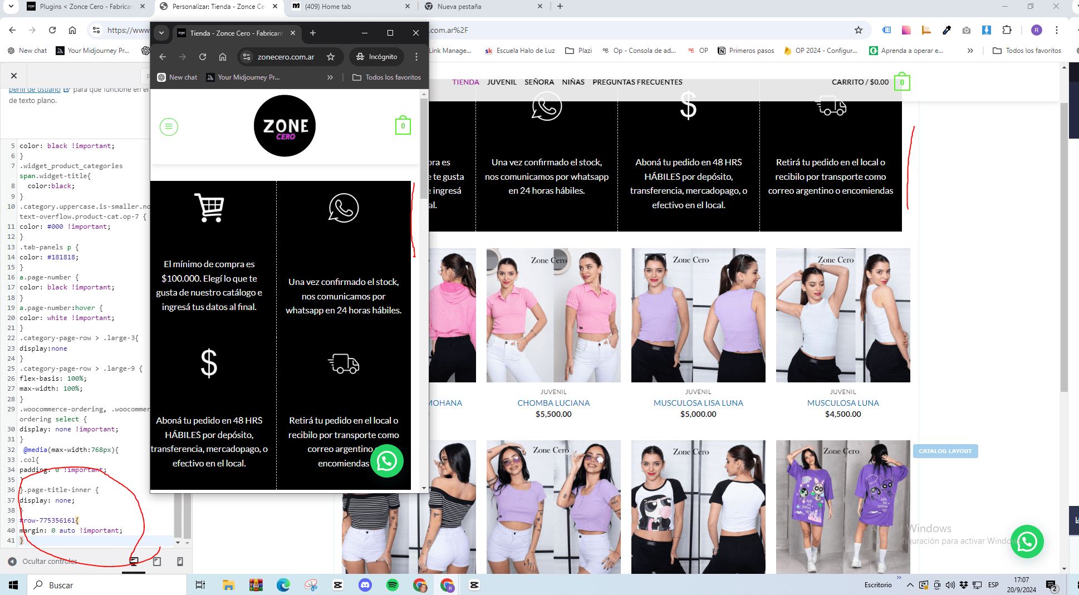This screenshot has height=595, width=1079.
Task: Click the CARRITO / $0.00 link
Action: [x=860, y=82]
